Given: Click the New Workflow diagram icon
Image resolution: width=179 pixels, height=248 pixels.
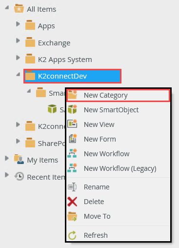Looking at the screenshot, I should pos(72,153).
